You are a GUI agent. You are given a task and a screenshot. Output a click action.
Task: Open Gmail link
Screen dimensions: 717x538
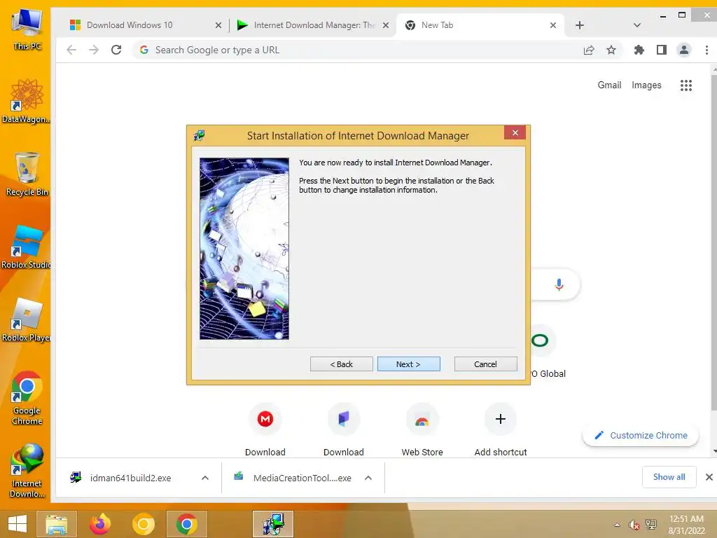[609, 85]
